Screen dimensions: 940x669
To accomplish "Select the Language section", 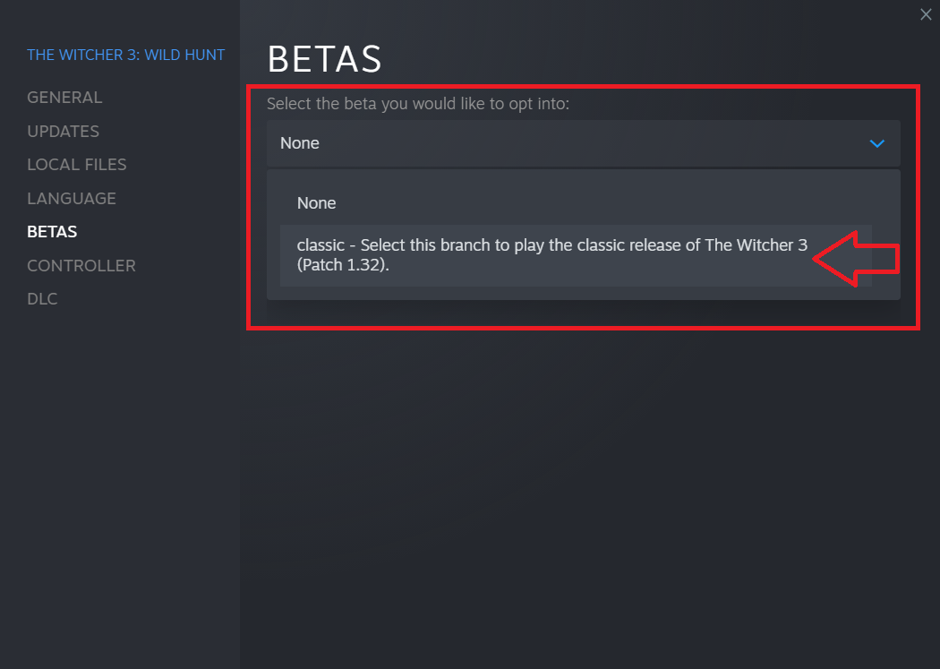I will 72,199.
